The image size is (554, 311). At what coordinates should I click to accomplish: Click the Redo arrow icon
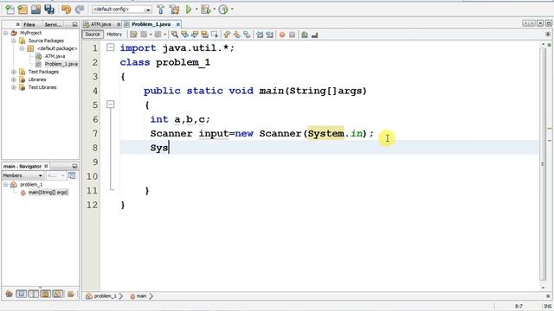coord(80,10)
